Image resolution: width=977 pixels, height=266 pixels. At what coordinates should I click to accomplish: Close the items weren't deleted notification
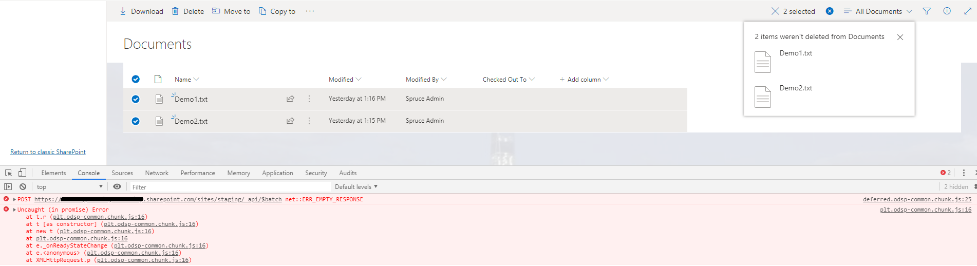pos(900,37)
